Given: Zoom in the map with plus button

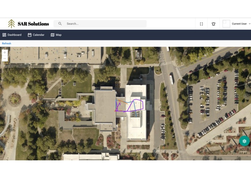Looking at the screenshot, I should pos(5,52).
